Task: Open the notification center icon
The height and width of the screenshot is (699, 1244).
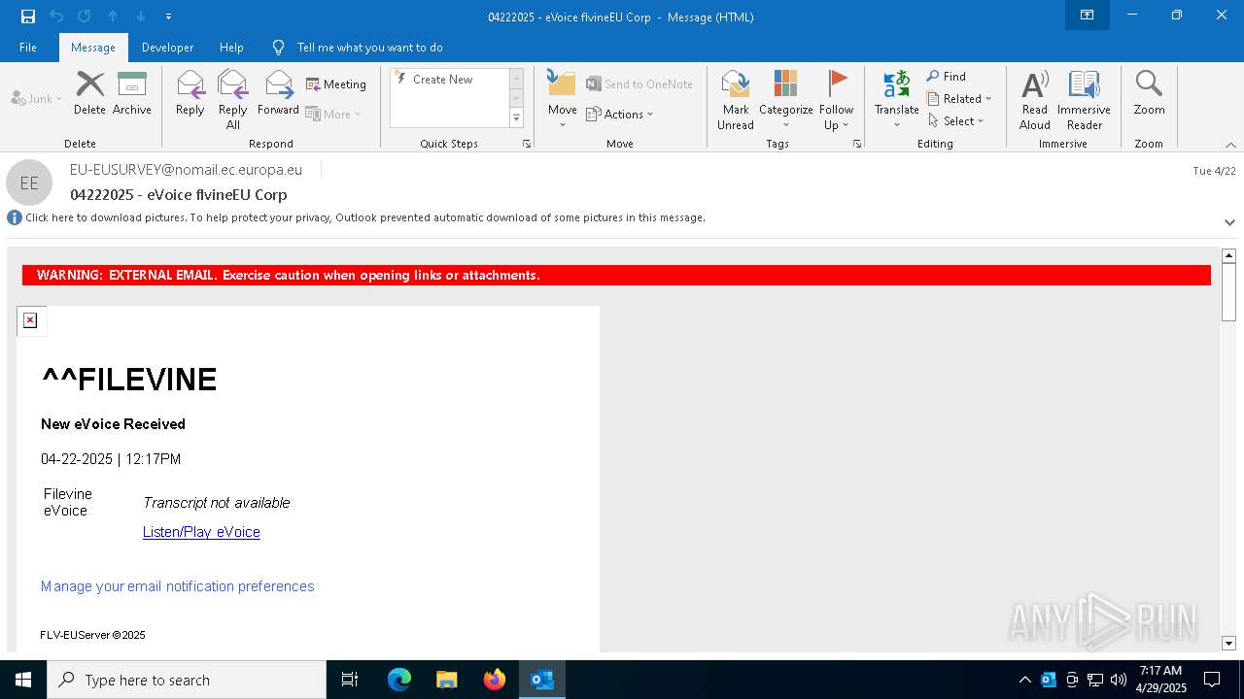Action: click(1212, 680)
